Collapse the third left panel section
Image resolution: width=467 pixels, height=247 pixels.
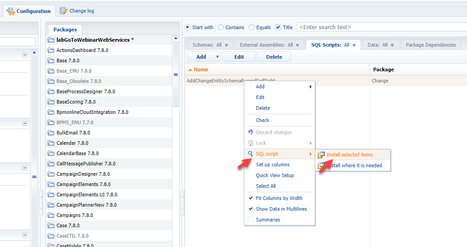pyautogui.click(x=25, y=168)
